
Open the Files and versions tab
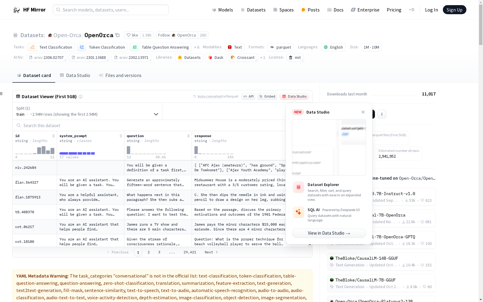120,75
